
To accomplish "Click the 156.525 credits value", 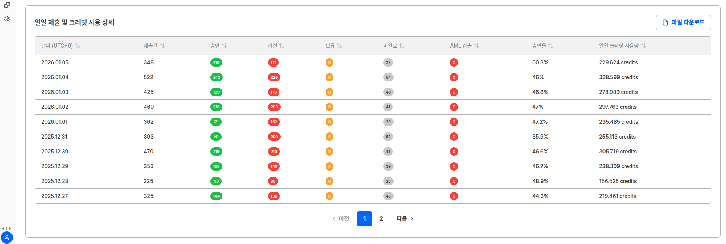I will (x=618, y=181).
